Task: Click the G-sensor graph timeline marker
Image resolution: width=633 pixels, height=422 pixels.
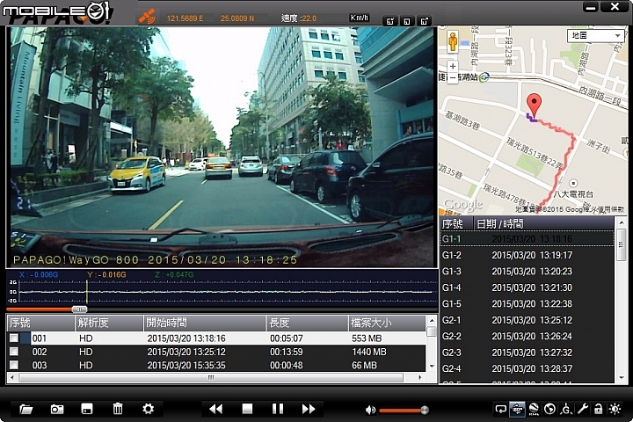Action: [86, 292]
